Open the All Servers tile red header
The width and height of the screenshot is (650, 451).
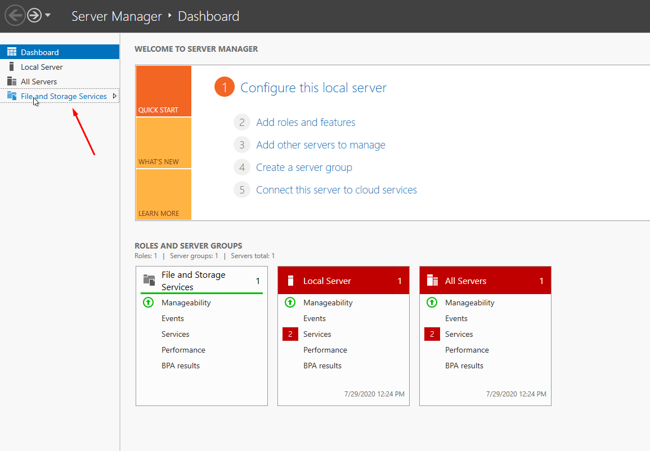click(x=485, y=281)
